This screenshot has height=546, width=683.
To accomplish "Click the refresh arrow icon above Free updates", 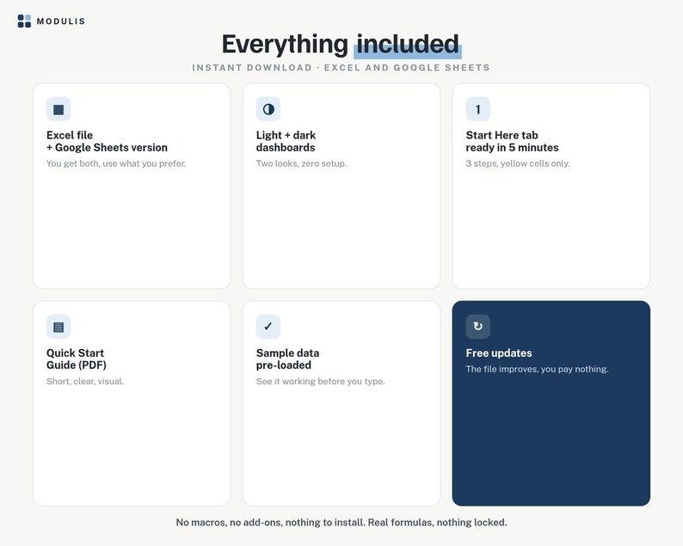I will (x=477, y=327).
